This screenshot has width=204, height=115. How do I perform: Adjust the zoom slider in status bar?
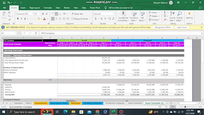[185, 107]
